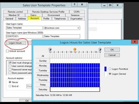Switch to the Sessions tab
The width and height of the screenshot is (139, 104).
(75, 15)
